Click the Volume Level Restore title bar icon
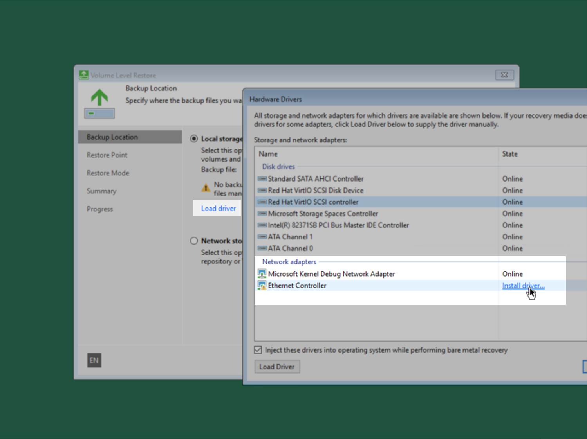This screenshot has height=439, width=587. [x=83, y=75]
